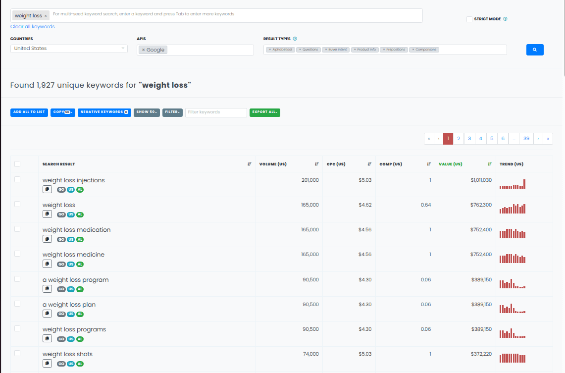This screenshot has height=373, width=565.
Task: Copy keyword weight loss shots
Action: 47,363
